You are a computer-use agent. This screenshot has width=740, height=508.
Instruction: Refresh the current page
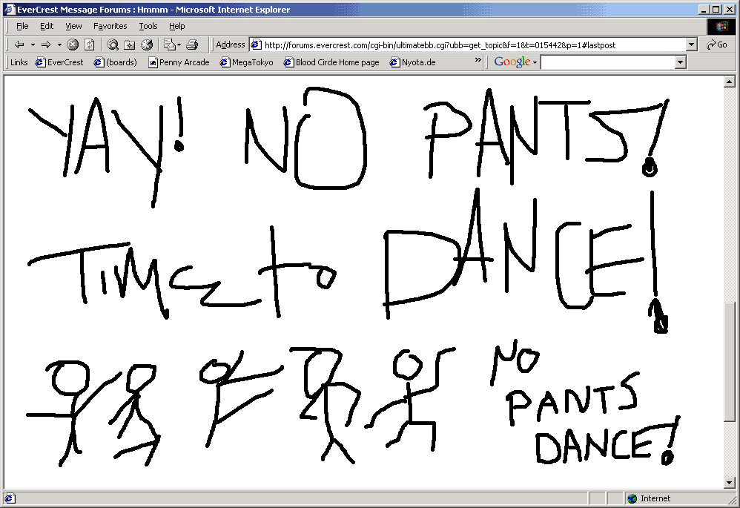pos(89,44)
